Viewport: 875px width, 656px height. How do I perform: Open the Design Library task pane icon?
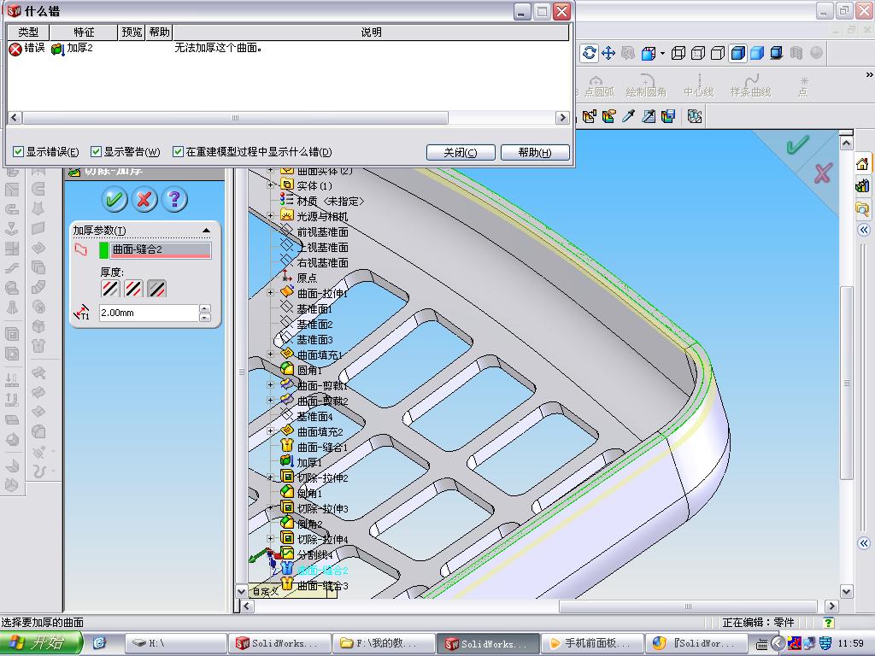[x=863, y=185]
